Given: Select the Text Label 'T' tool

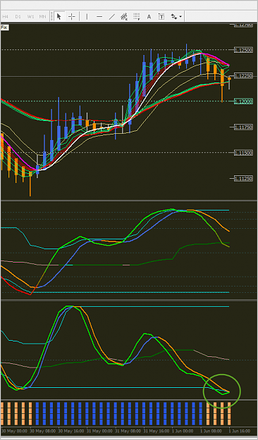Looking at the screenshot, I should pyautogui.click(x=161, y=17).
